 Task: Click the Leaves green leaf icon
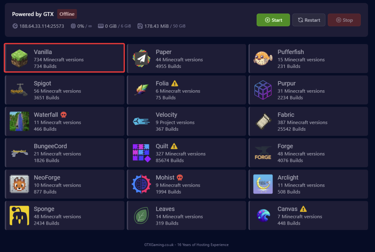click(141, 216)
